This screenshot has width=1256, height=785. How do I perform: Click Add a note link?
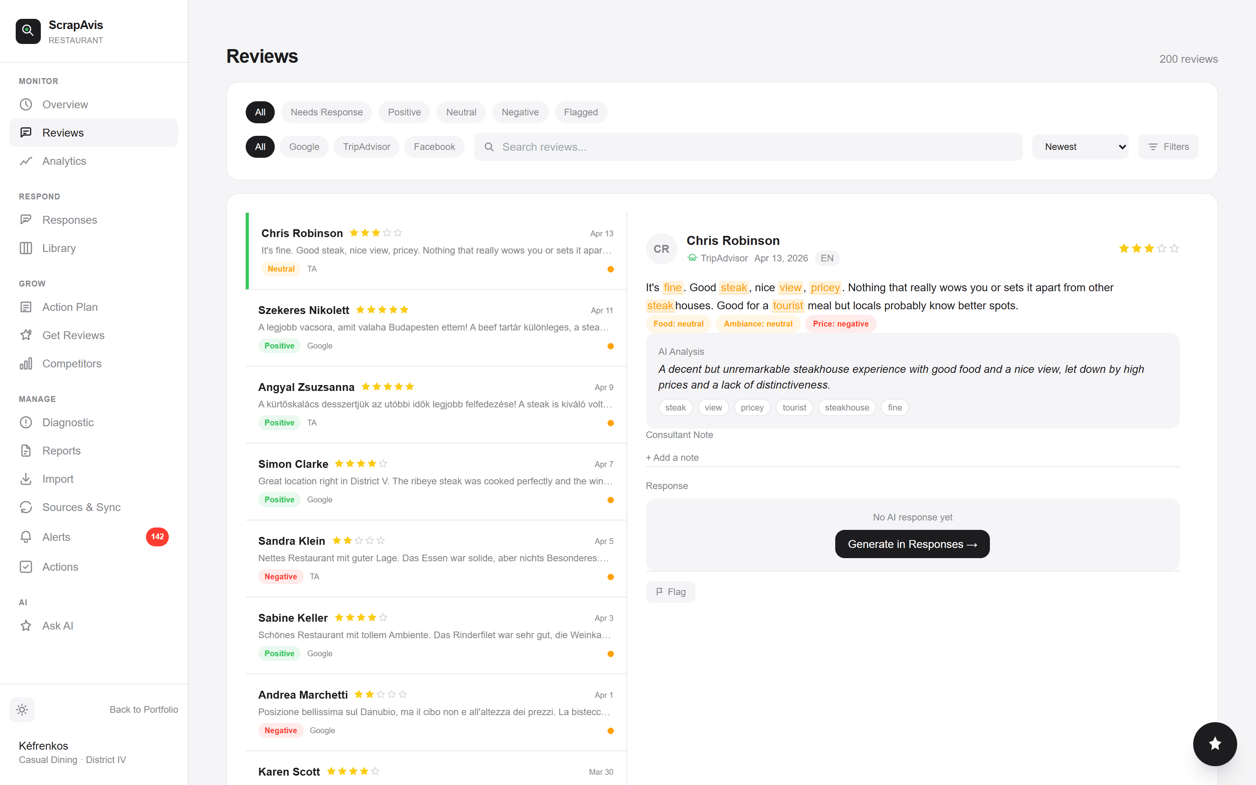point(672,457)
